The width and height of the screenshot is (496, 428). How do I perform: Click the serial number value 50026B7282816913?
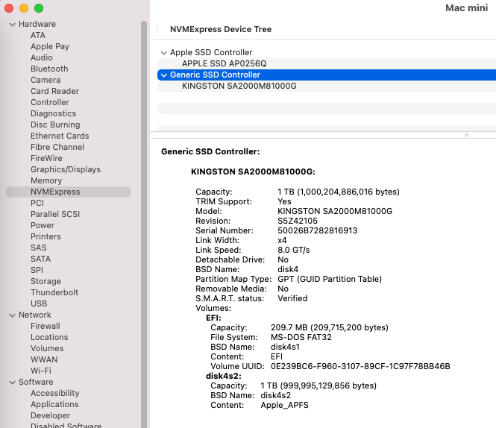coord(317,230)
